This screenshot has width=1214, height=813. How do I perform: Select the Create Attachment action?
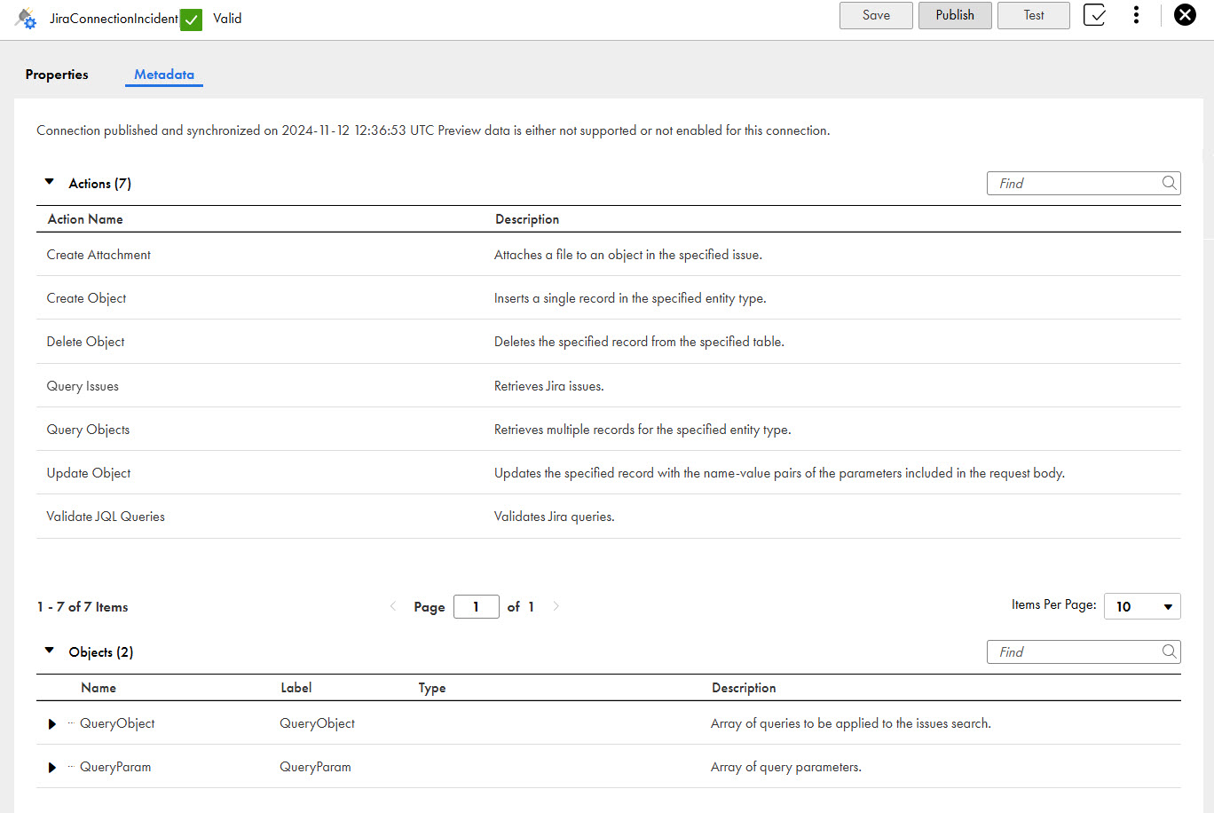[99, 255]
